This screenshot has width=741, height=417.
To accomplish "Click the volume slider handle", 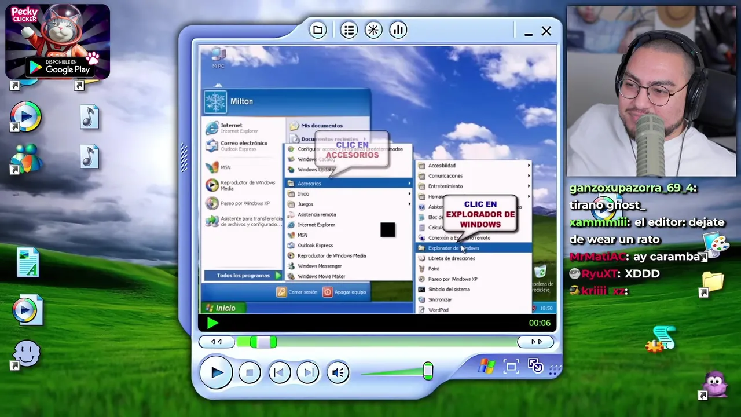I will 428,371.
